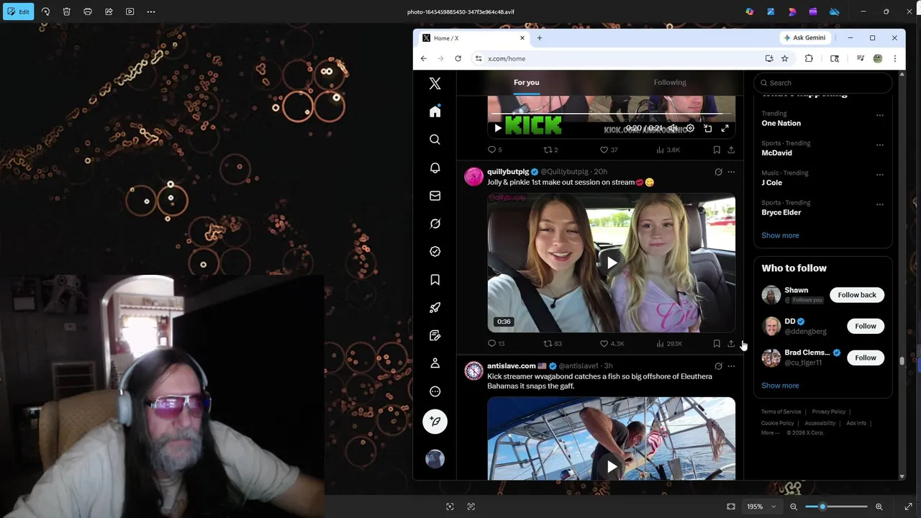
Task: Click the X Search field
Action: pyautogui.click(x=823, y=83)
